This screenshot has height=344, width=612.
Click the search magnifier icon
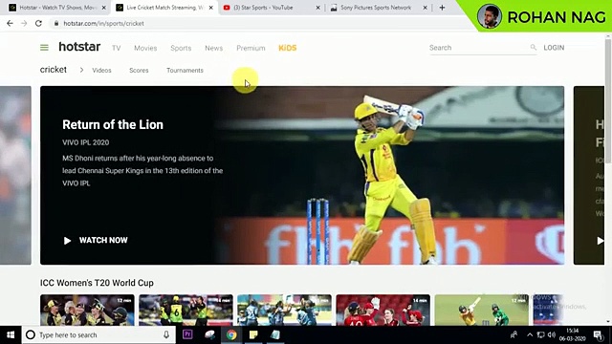pyautogui.click(x=534, y=47)
